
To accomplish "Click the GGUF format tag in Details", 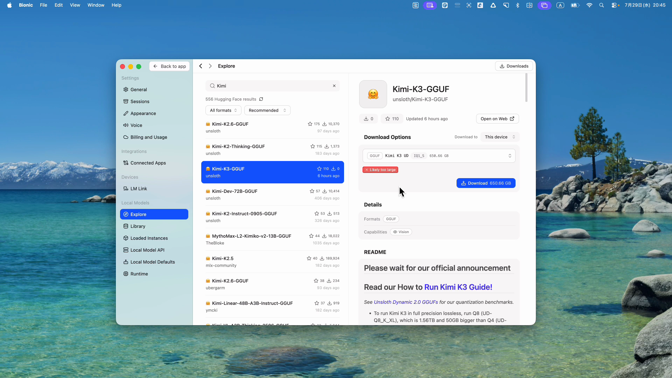I will (391, 219).
